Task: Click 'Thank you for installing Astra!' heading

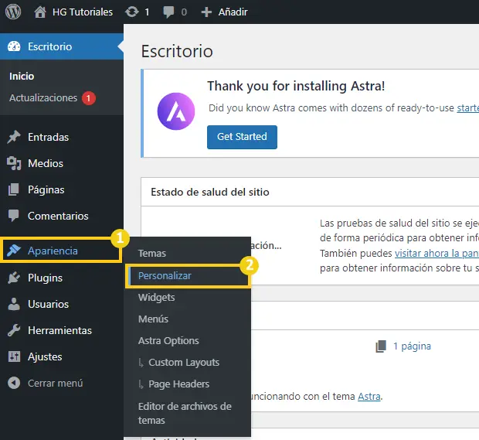Action: (x=296, y=86)
